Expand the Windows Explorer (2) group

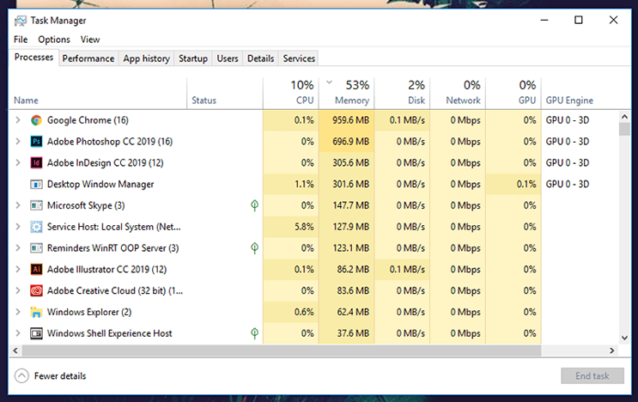(x=18, y=312)
